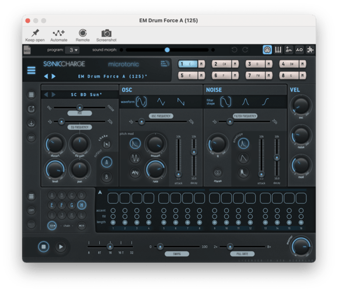Mute drum channel 2

[235, 64]
